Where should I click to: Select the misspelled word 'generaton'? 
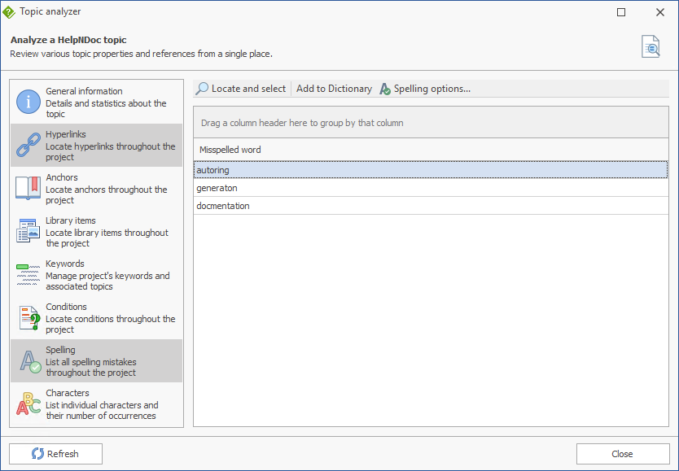[x=431, y=188]
